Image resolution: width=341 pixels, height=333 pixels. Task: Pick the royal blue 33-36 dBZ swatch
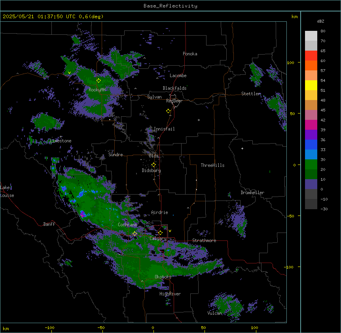coord(311,144)
